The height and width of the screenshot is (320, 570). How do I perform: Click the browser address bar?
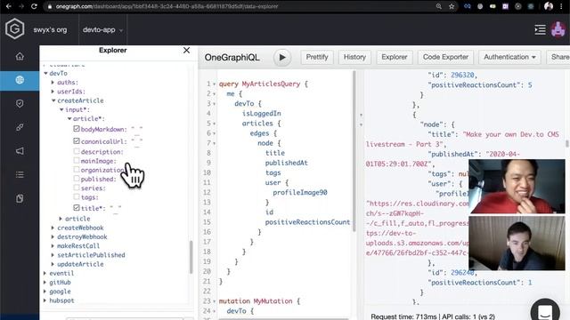(240, 6)
